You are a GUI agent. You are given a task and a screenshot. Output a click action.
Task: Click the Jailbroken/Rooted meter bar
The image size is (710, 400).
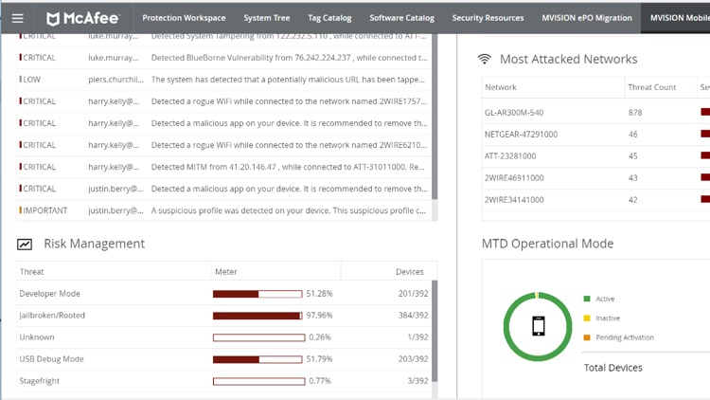tap(257, 316)
